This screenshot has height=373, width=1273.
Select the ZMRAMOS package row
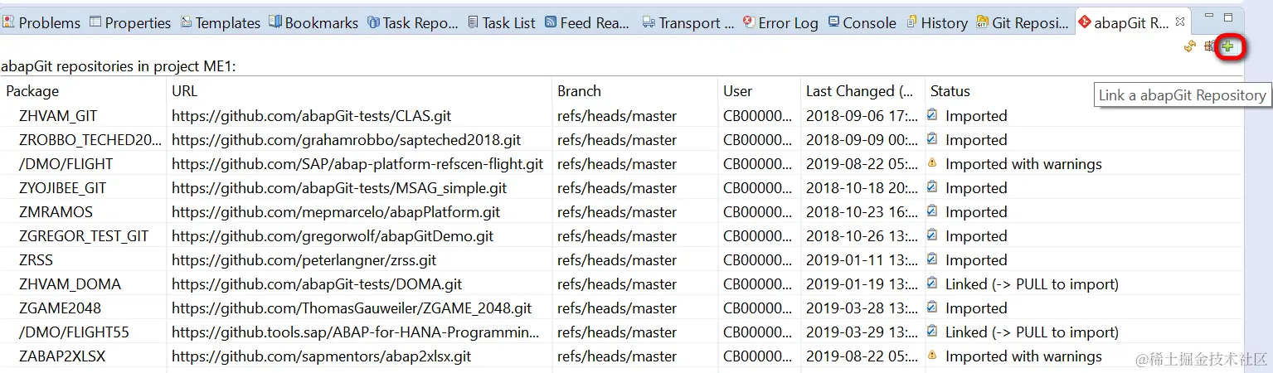point(56,212)
